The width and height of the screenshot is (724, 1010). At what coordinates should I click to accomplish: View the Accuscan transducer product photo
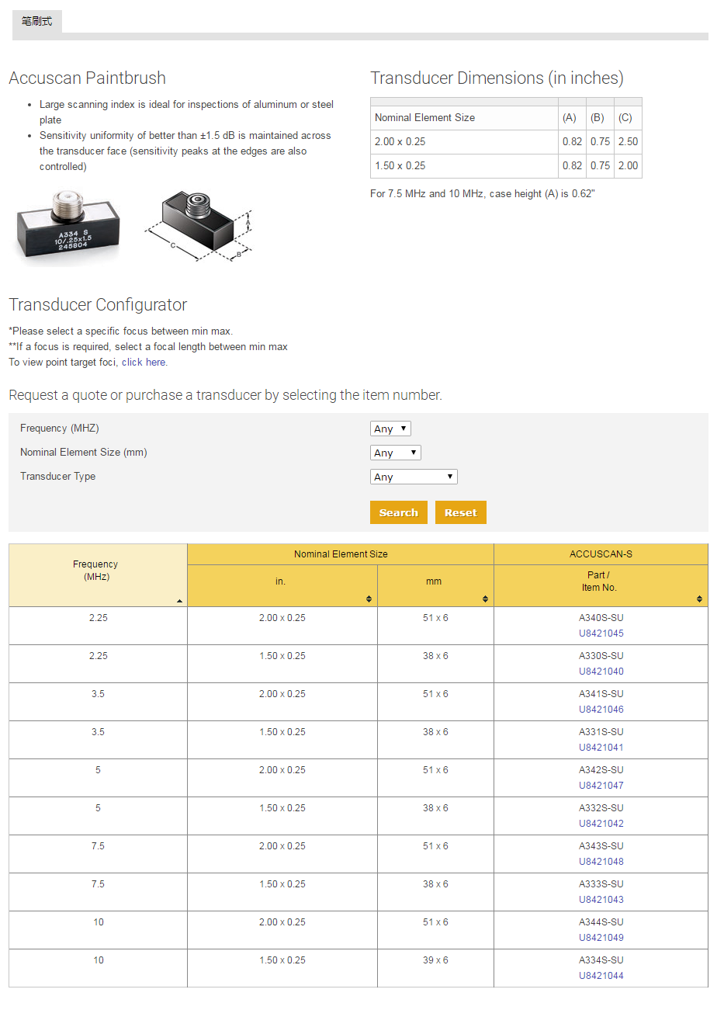69,227
